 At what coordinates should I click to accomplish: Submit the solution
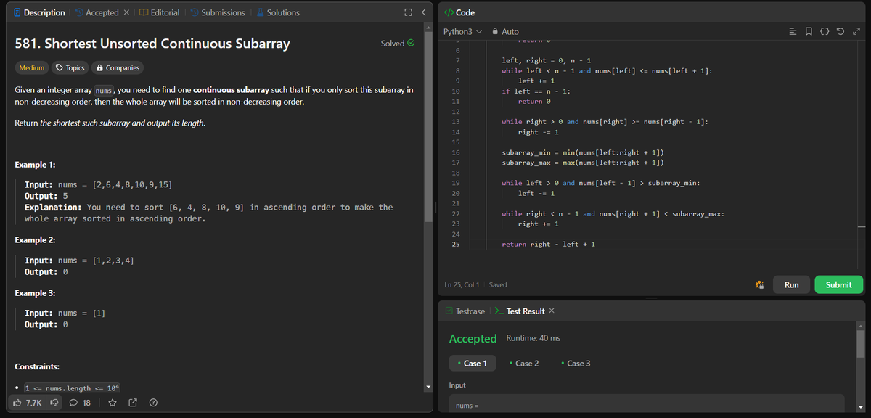[x=839, y=285]
